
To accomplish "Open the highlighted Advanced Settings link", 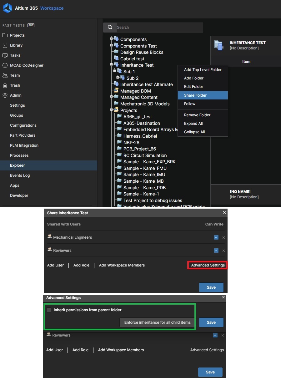I will point(208,265).
